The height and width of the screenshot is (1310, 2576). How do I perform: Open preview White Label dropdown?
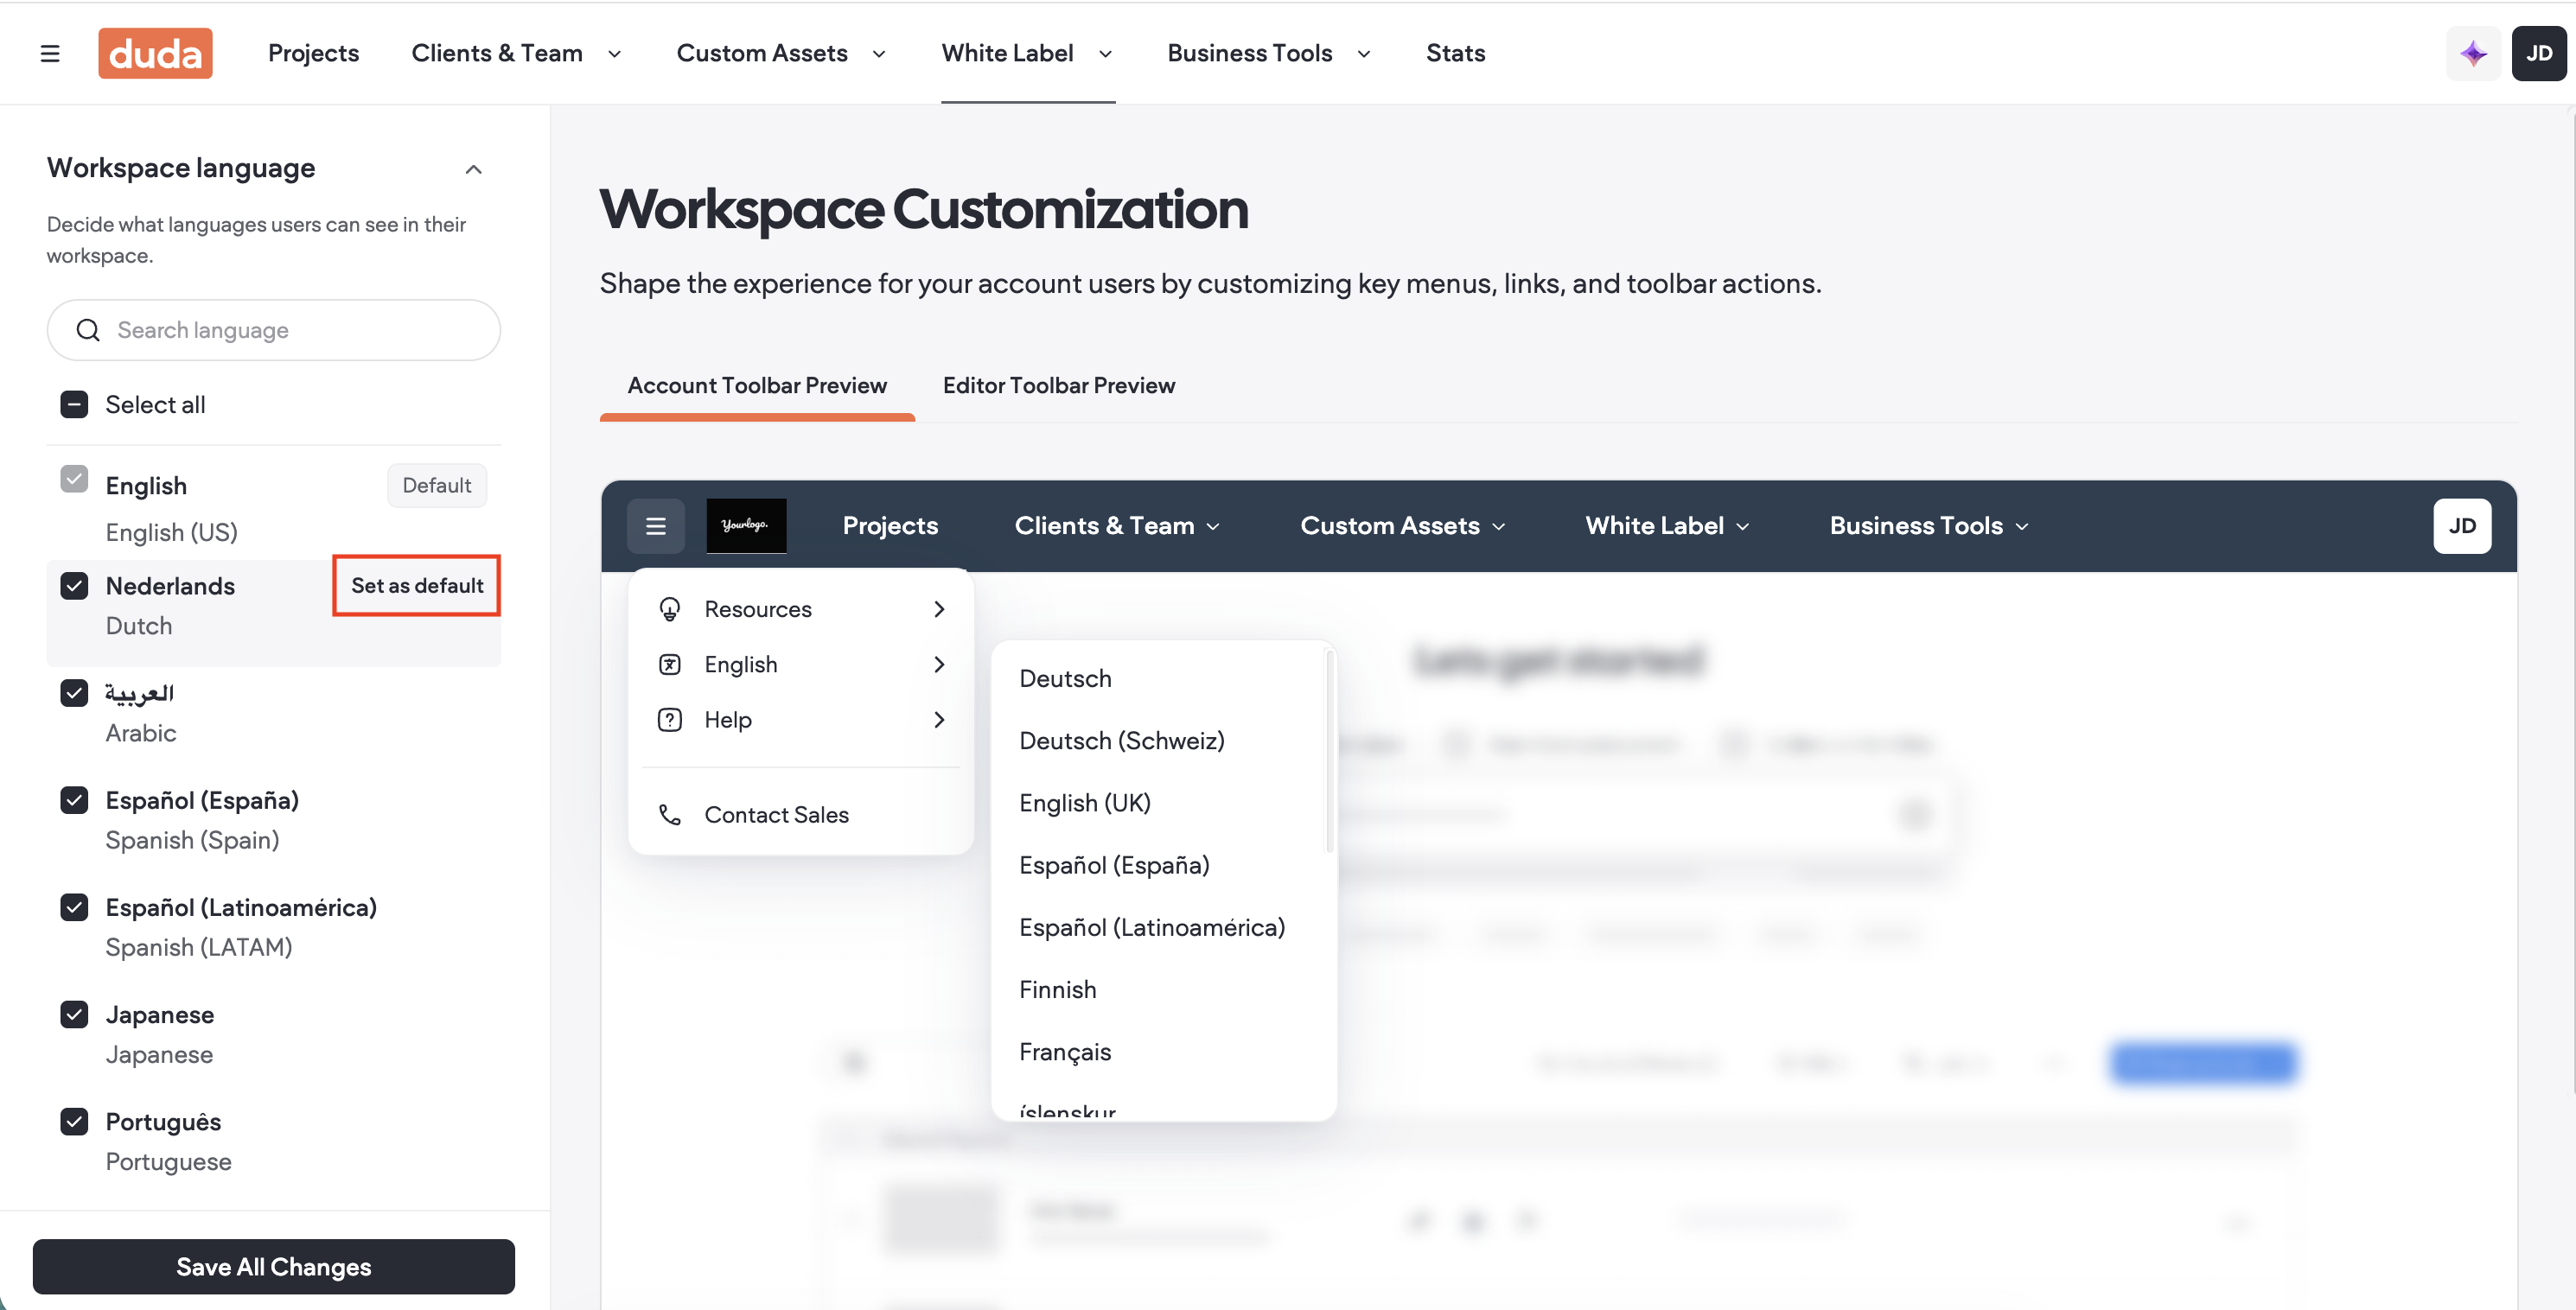1668,526
